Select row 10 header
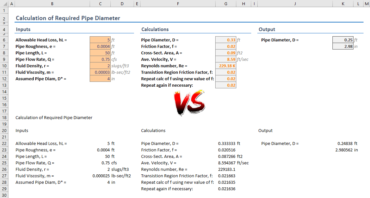Screen dimensions: 370x198 [x=4, y=66]
